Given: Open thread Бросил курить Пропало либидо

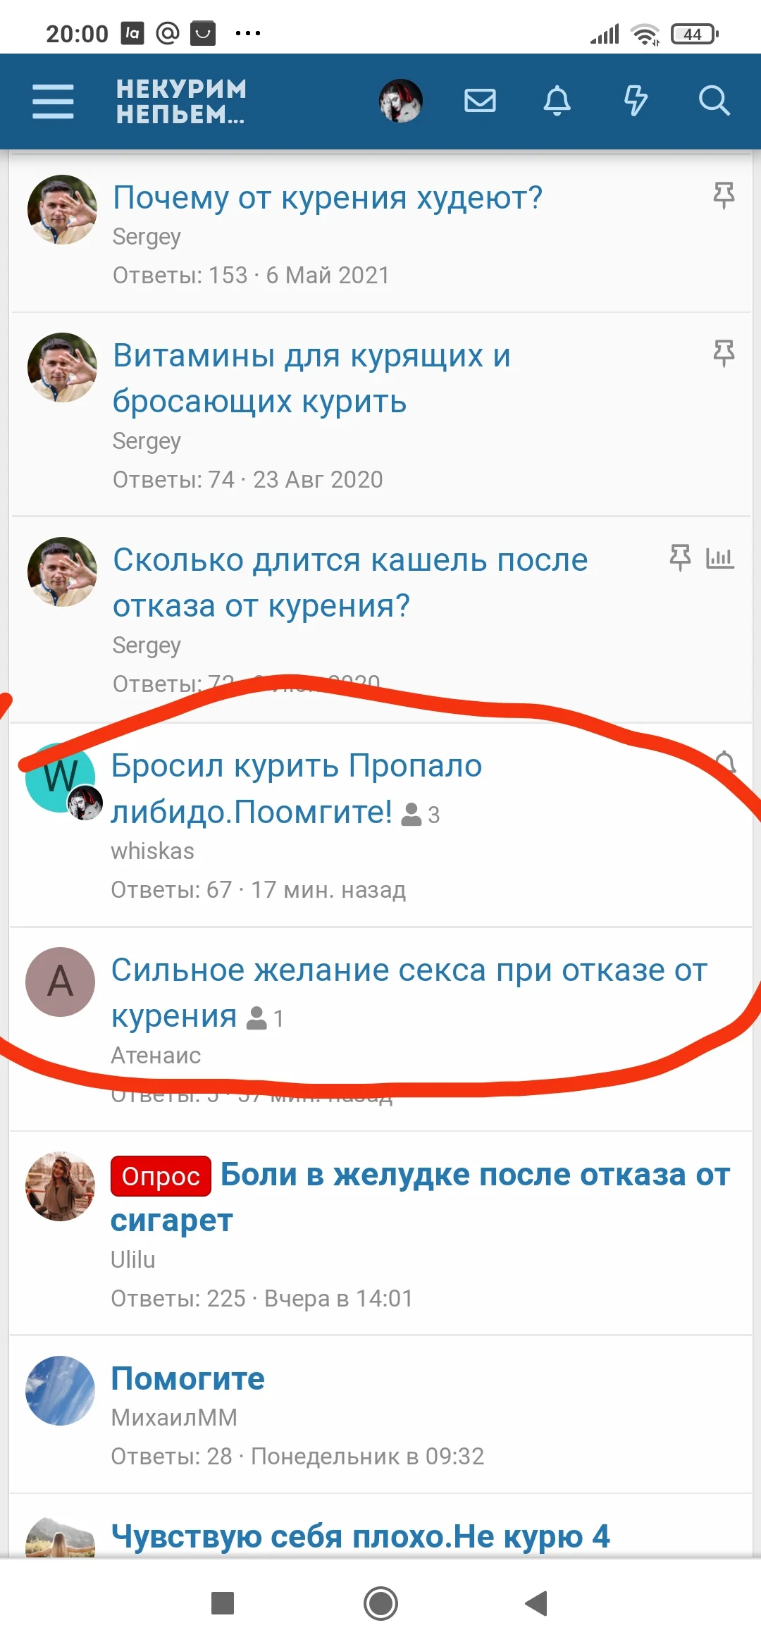Looking at the screenshot, I should 296,789.
